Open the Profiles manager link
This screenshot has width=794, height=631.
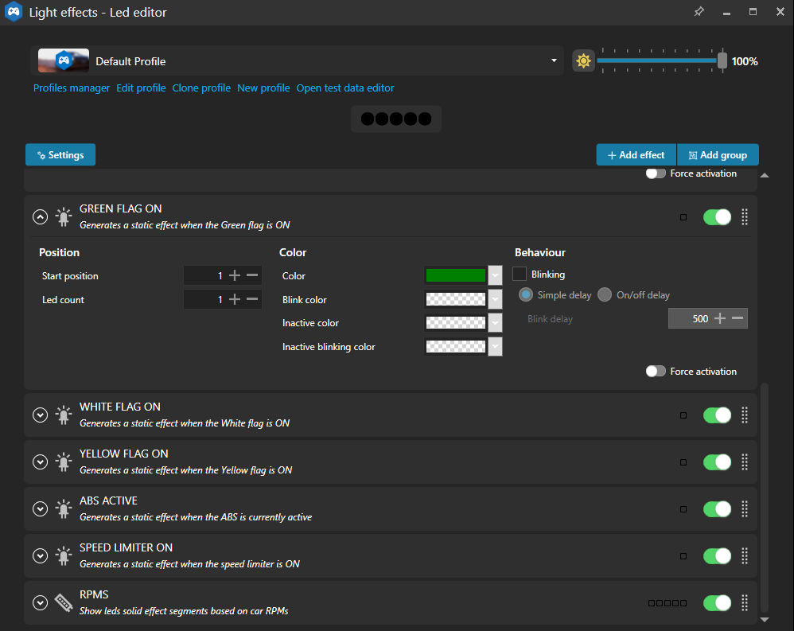(72, 88)
